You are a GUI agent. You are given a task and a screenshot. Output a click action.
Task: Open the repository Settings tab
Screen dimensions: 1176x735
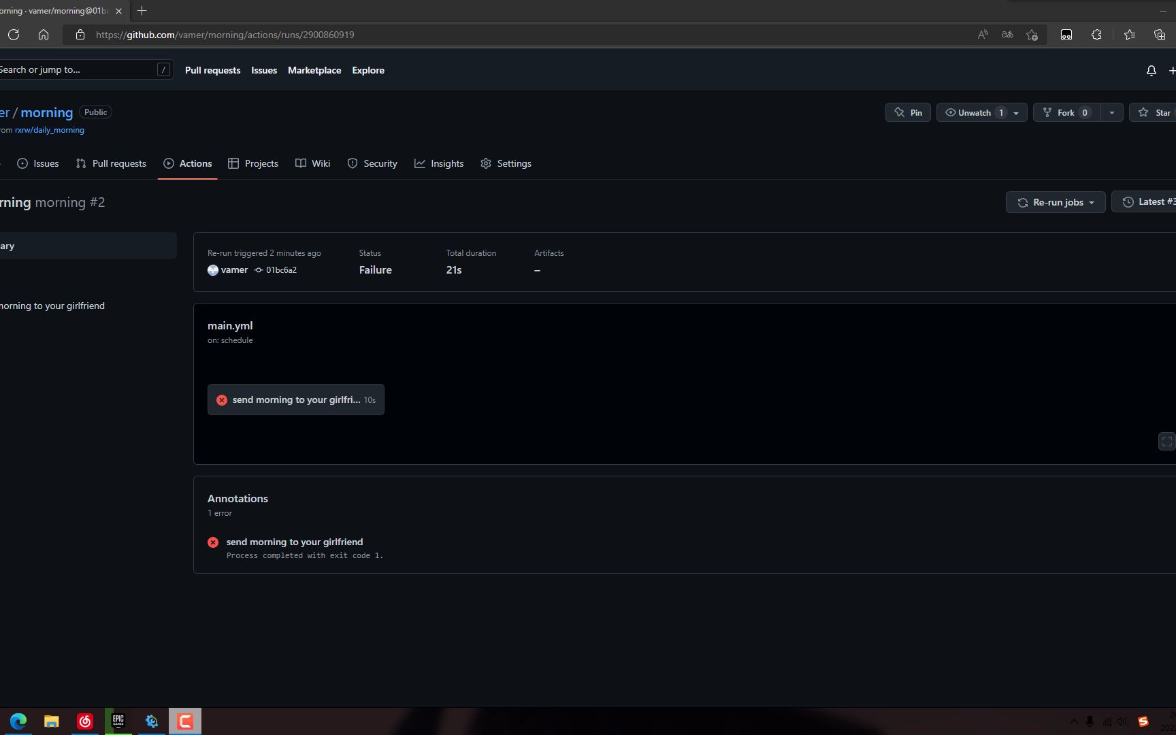[x=506, y=163]
